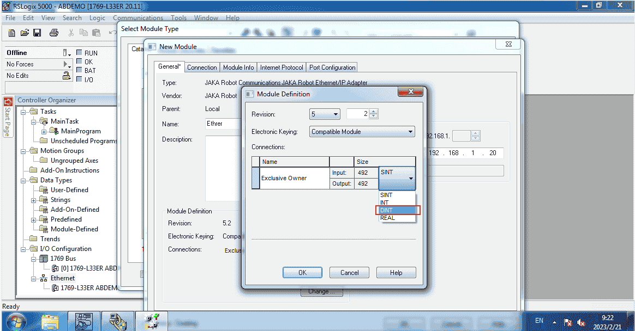The width and height of the screenshot is (635, 331).
Task: Click Cancel in Module Definition dialog
Action: tap(349, 273)
